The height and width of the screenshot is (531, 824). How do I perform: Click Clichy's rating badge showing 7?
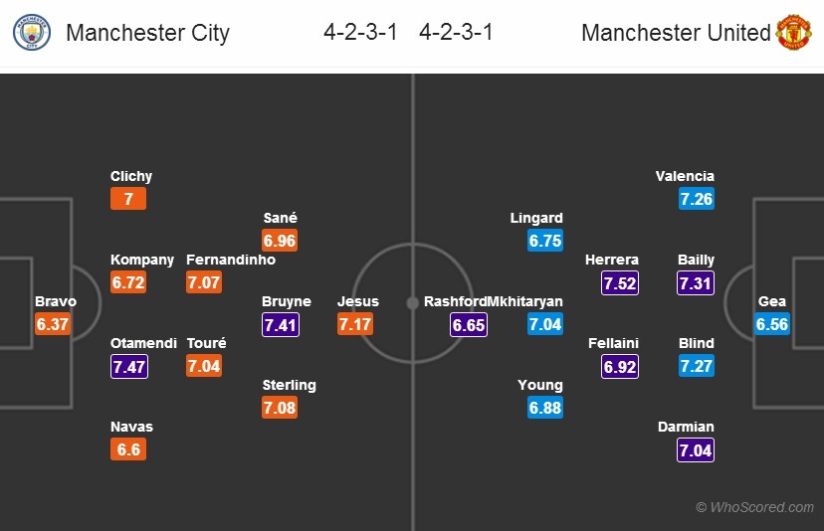click(128, 199)
